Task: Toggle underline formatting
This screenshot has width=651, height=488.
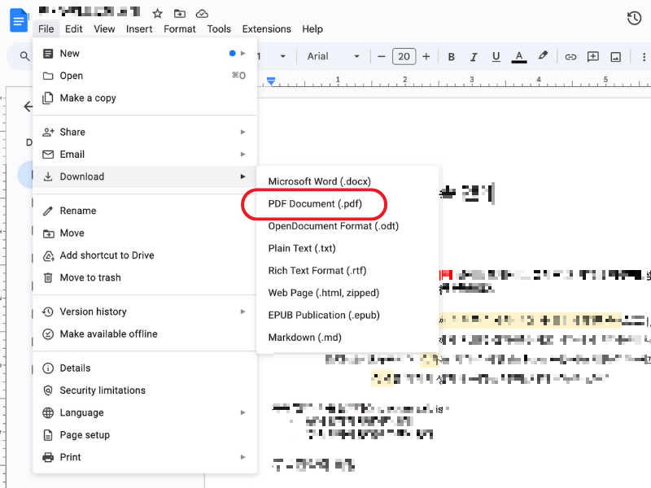Action: click(496, 56)
